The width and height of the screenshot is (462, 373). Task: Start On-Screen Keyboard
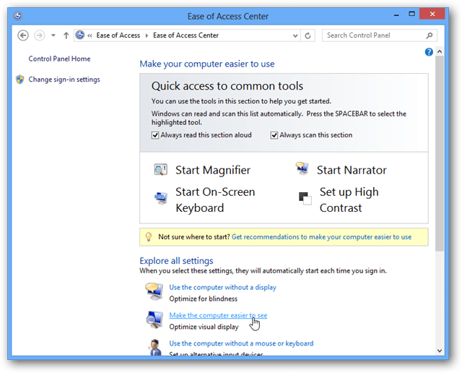coord(215,200)
